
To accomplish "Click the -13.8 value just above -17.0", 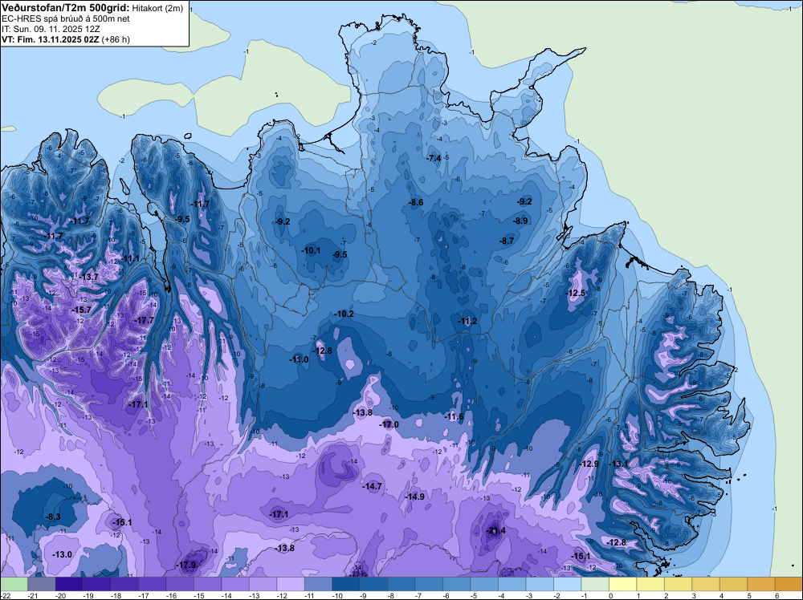I will pos(363,412).
